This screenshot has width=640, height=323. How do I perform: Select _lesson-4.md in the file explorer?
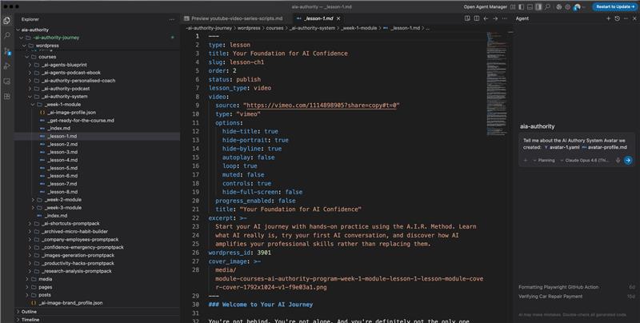62,160
